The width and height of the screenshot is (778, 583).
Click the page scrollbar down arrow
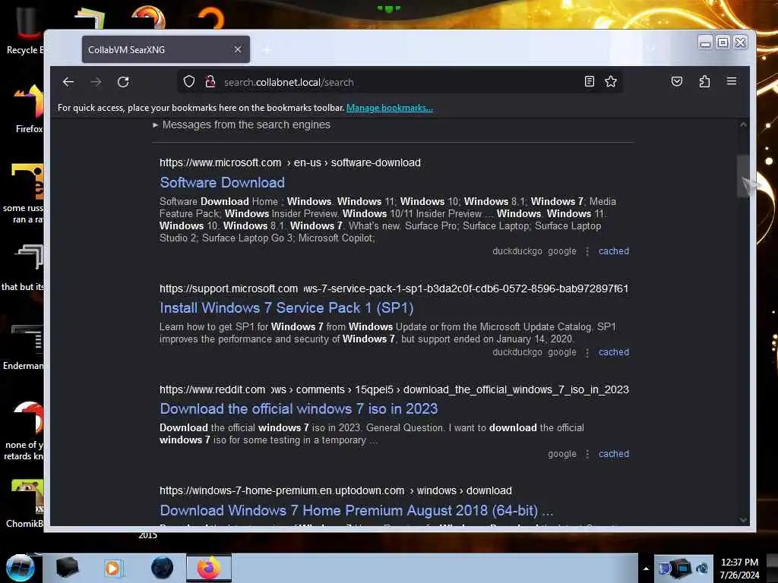pos(743,520)
